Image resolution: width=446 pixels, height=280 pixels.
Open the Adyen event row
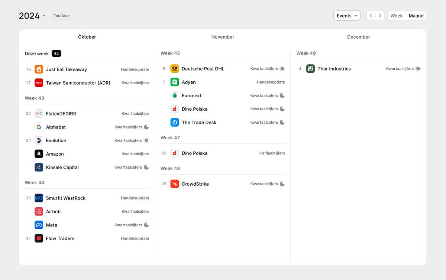tap(223, 82)
